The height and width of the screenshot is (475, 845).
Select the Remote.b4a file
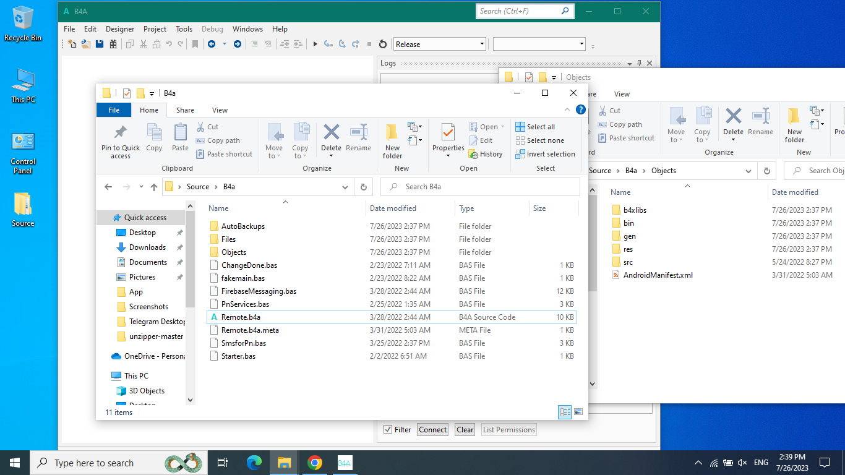[x=392, y=317]
